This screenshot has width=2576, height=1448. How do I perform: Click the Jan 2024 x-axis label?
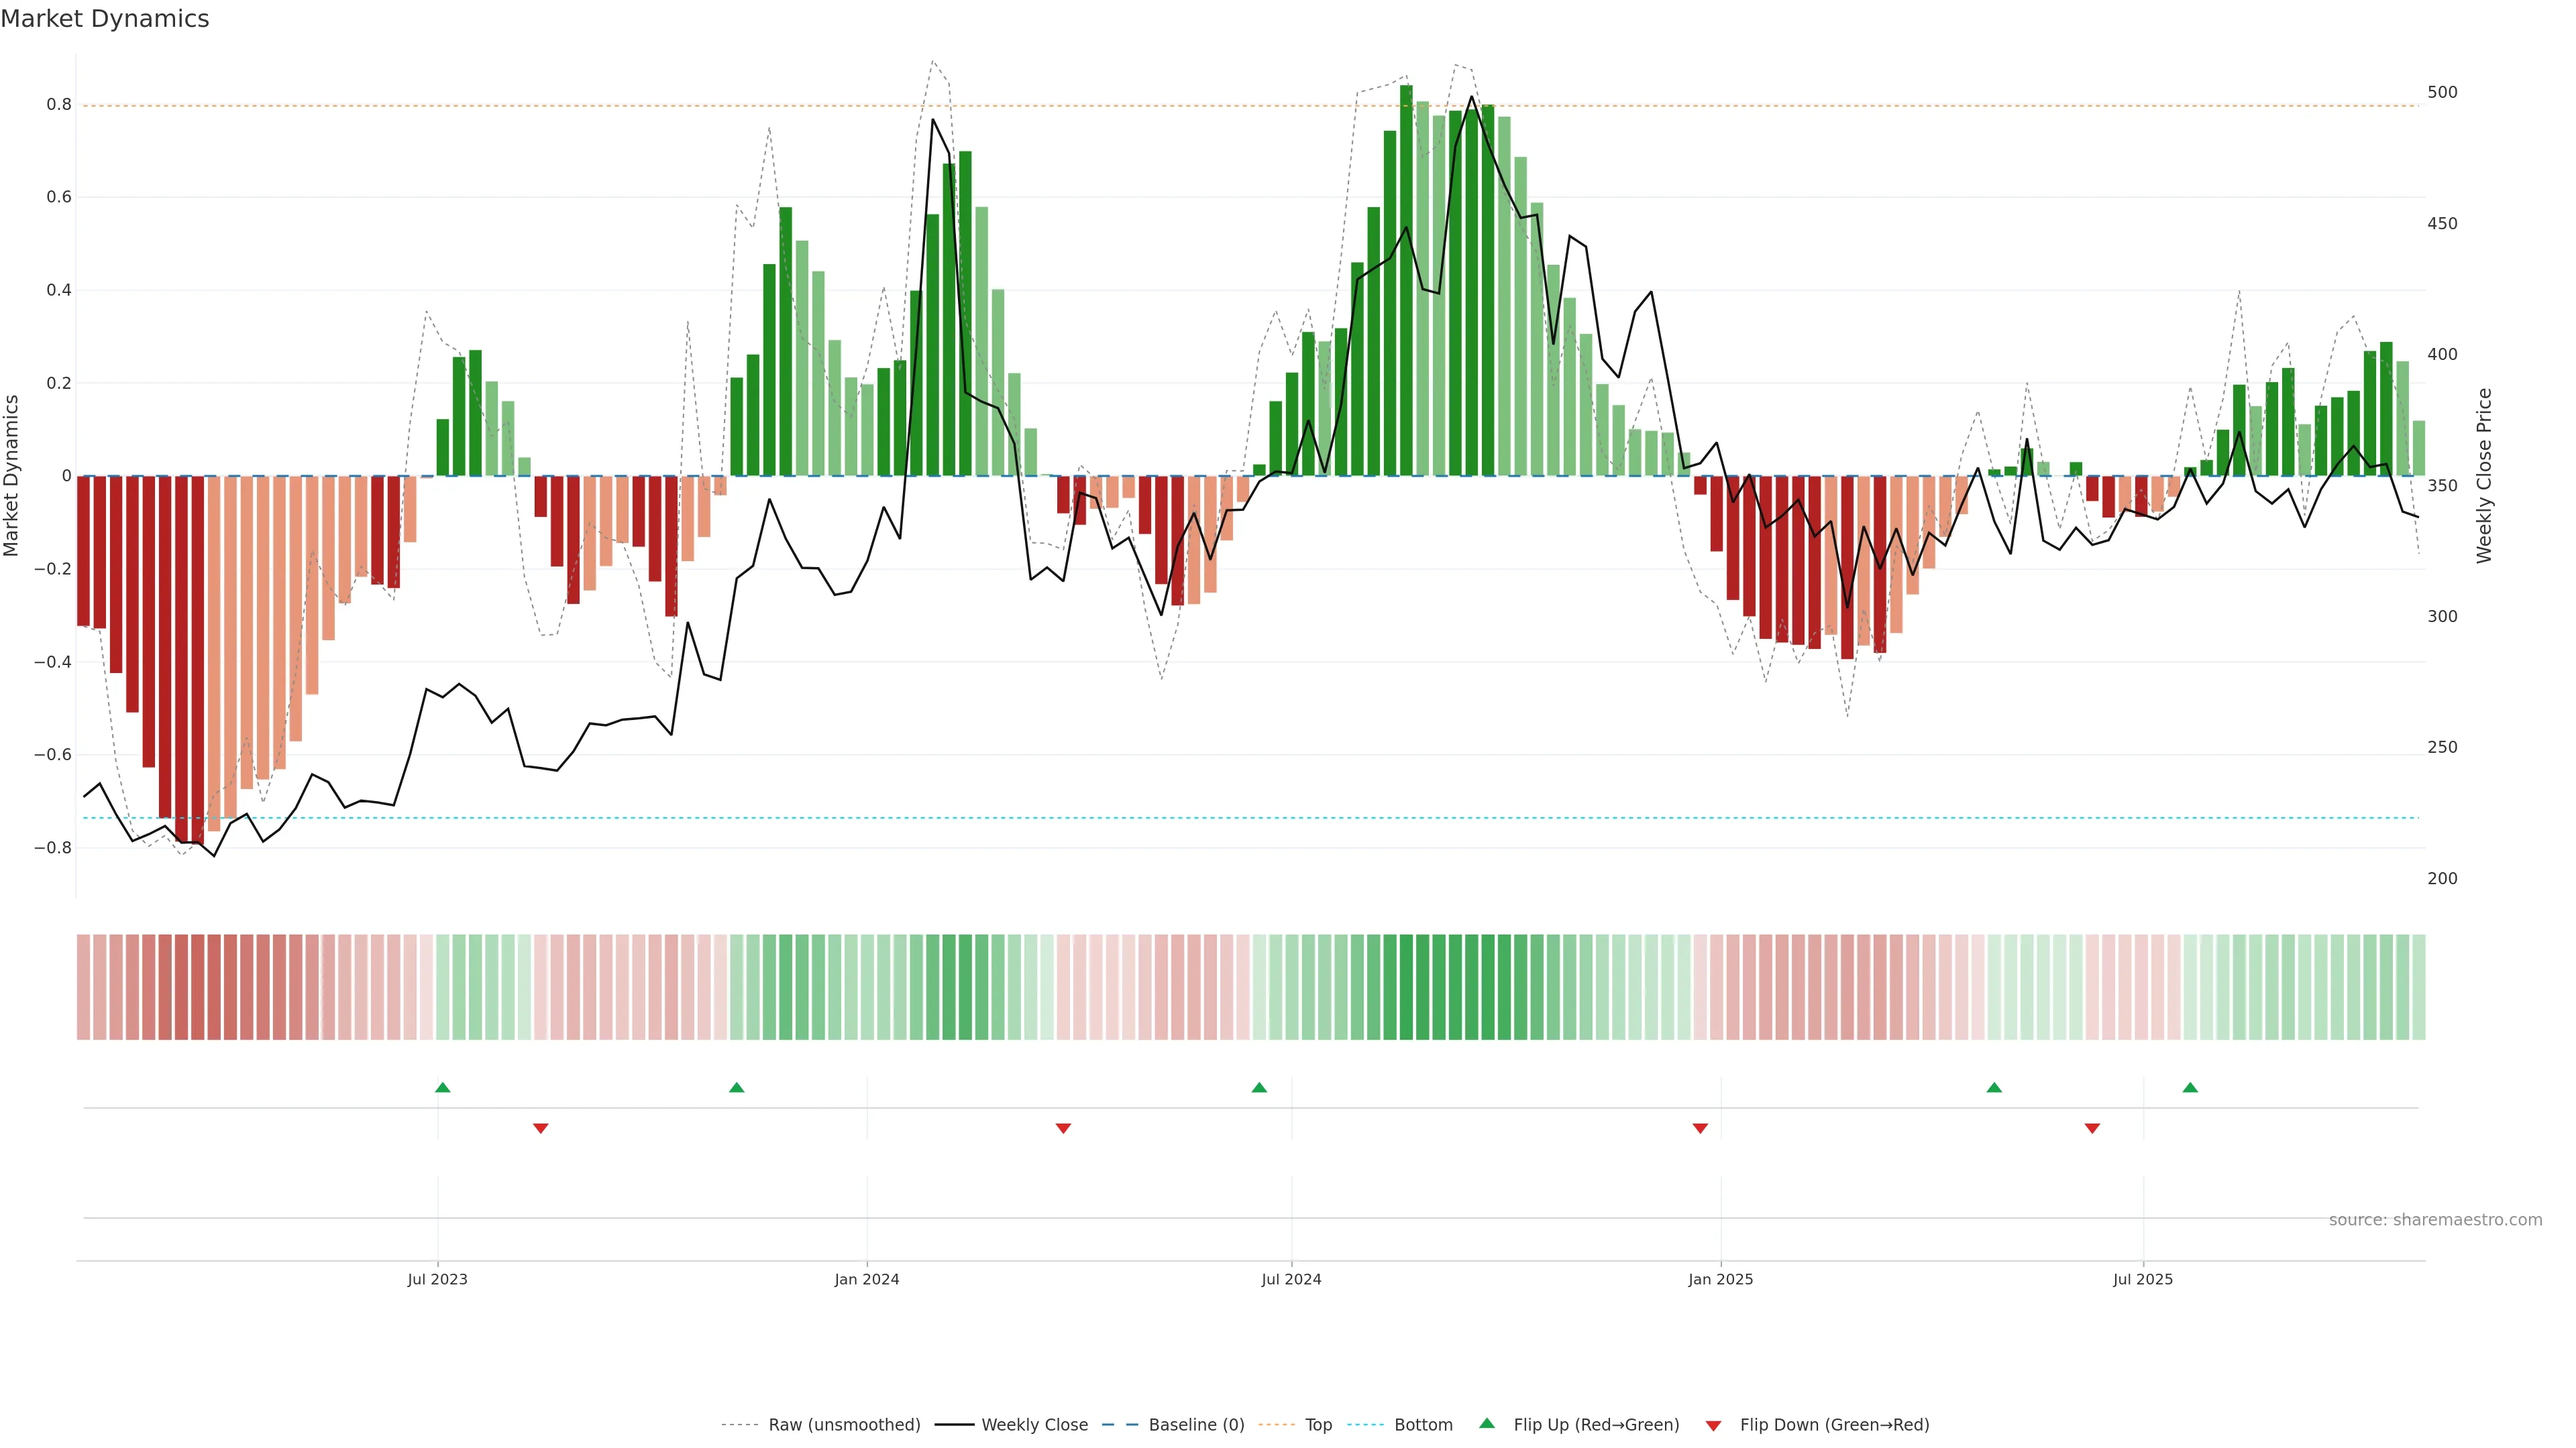pyautogui.click(x=867, y=1279)
